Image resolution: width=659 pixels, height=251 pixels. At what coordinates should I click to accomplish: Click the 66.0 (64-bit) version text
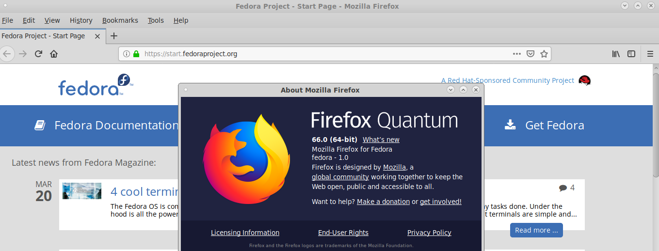[335, 140]
